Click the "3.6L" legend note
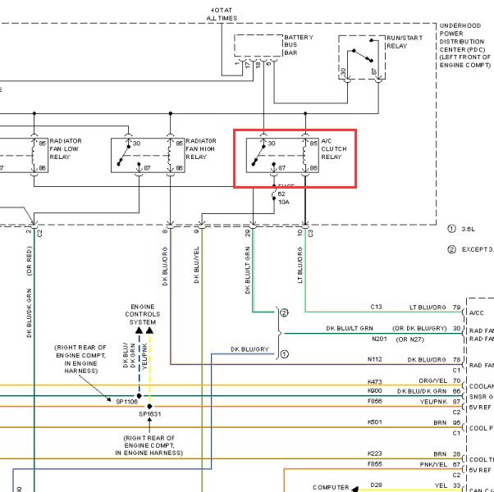 coord(469,229)
